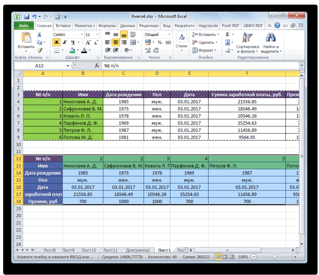319x275 pixels.
Task: Switch to Page Layout view
Action: click(x=225, y=257)
